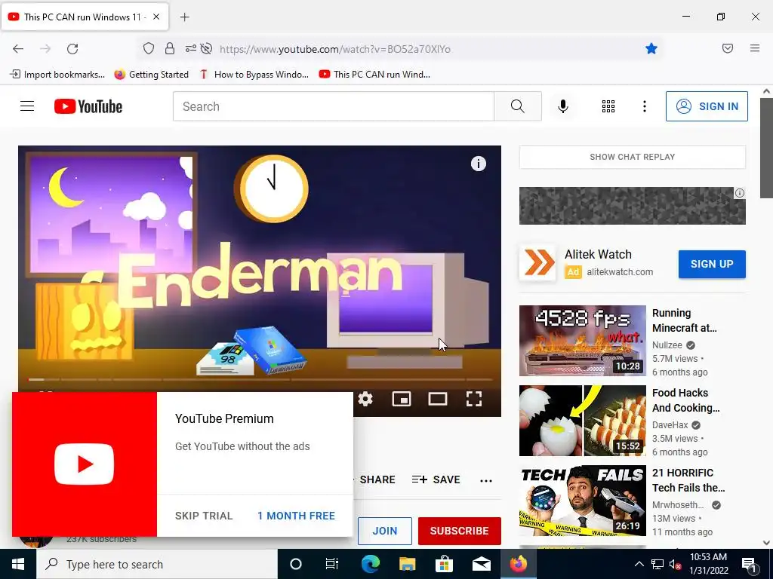Open Firefox application menu
The width and height of the screenshot is (773, 579).
[755, 48]
